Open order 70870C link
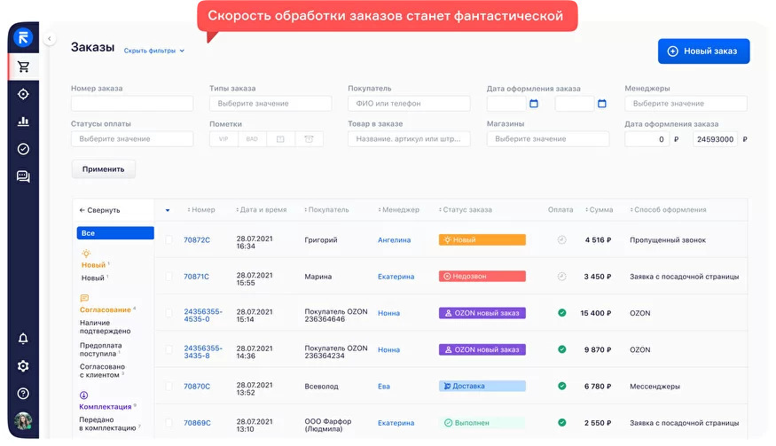 point(197,387)
